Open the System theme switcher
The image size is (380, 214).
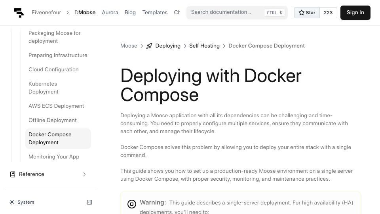[x=22, y=202]
